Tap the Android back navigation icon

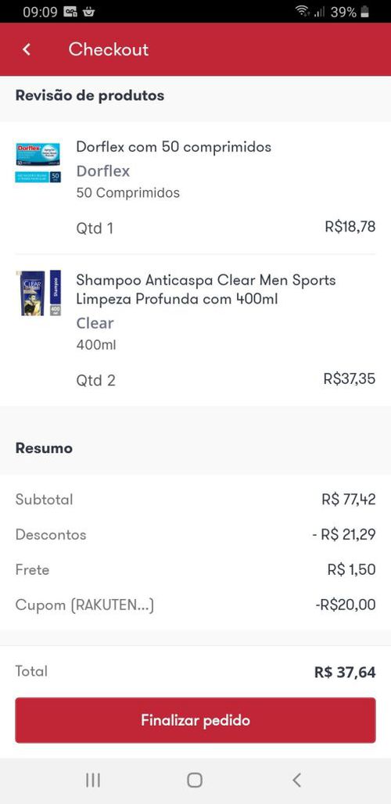coord(296,780)
